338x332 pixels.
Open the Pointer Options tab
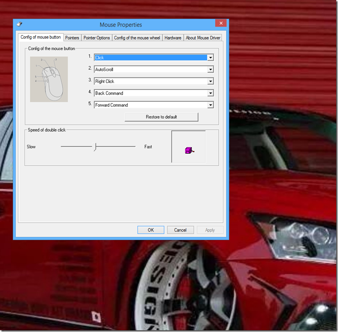[97, 38]
